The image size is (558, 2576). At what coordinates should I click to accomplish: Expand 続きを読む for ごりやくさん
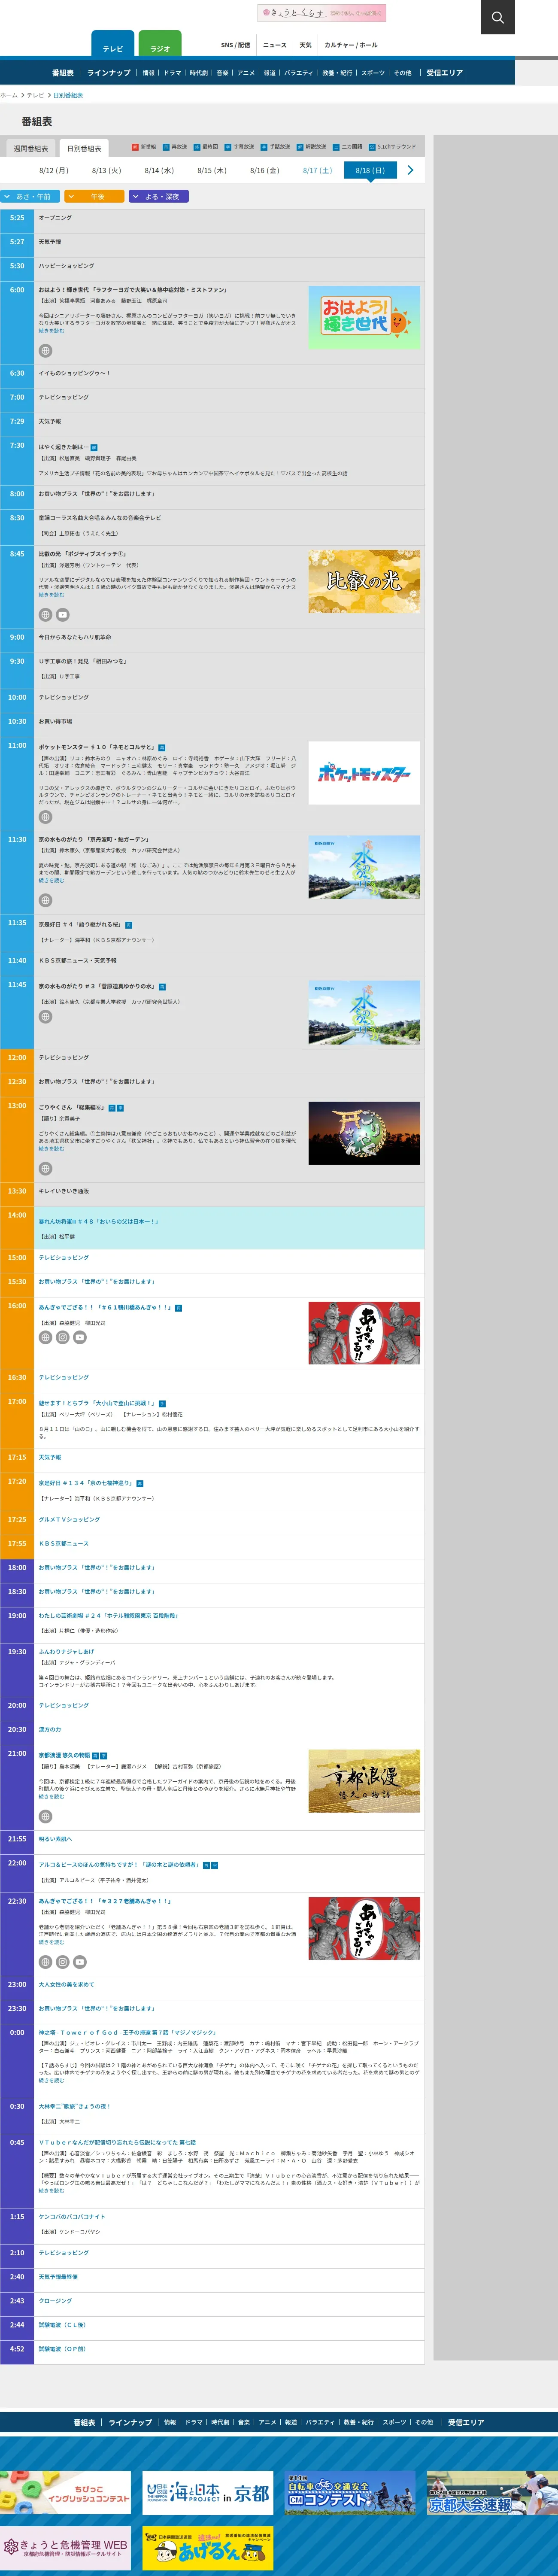point(51,1148)
